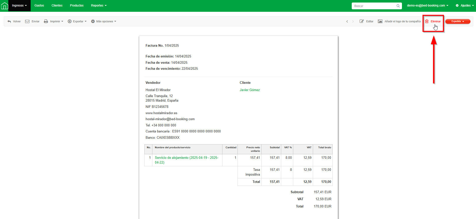Click the Editar pencil icon
Screen dimensions: 476x219
pyautogui.click(x=362, y=21)
